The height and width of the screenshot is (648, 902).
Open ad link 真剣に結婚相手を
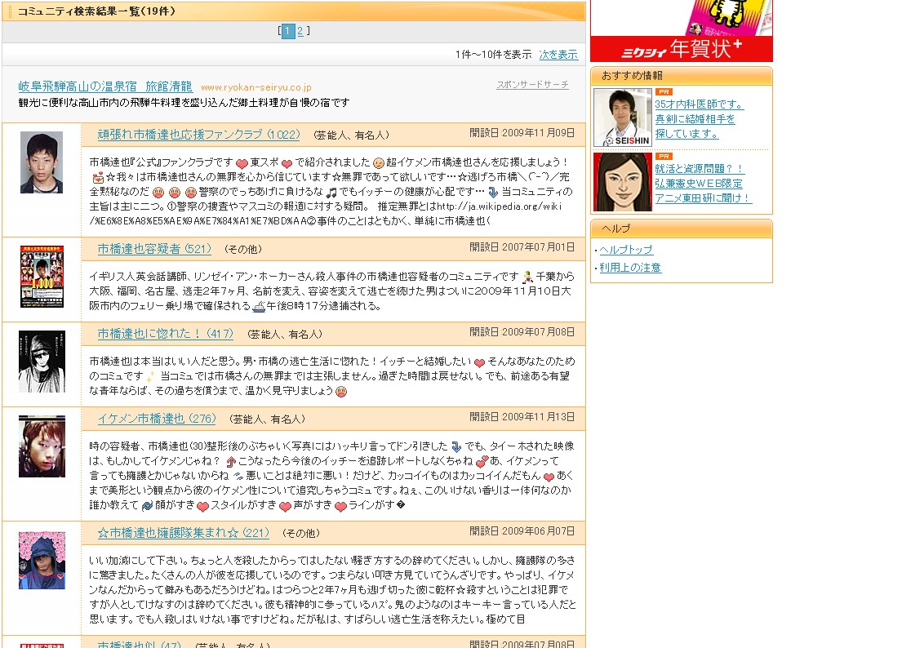[695, 119]
